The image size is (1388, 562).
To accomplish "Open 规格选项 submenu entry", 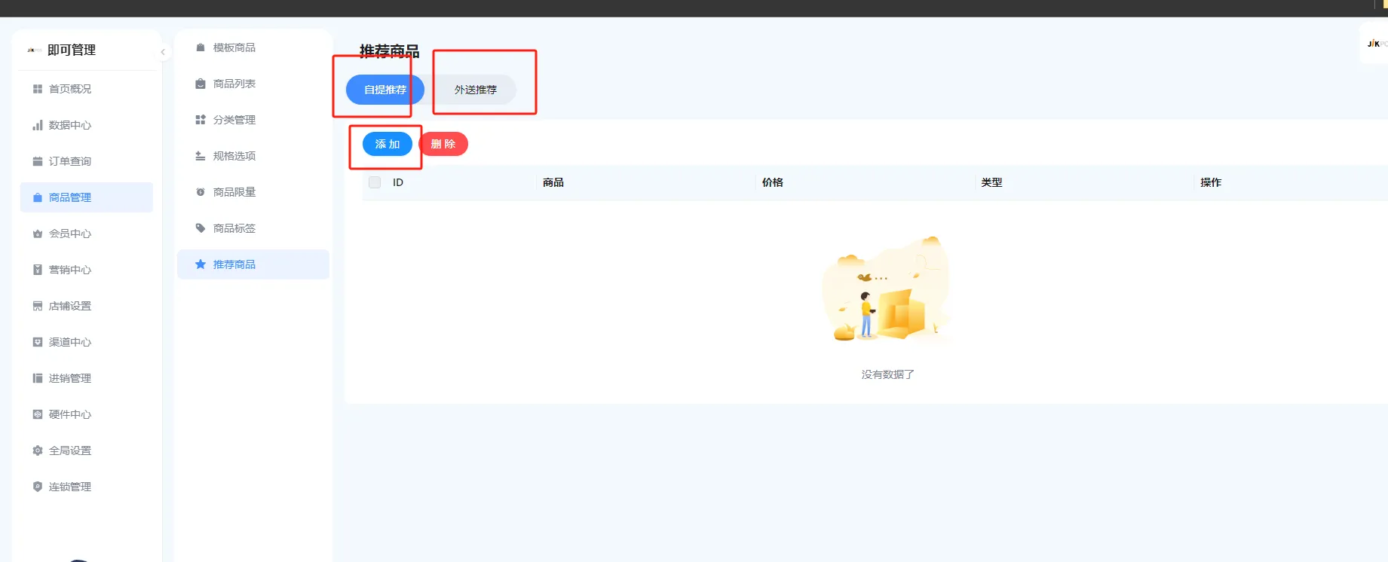I will (x=234, y=156).
